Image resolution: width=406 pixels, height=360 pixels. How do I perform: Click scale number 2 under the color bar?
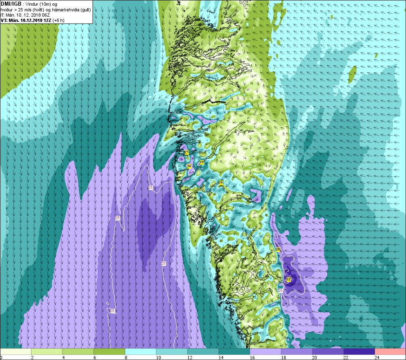[32, 358]
